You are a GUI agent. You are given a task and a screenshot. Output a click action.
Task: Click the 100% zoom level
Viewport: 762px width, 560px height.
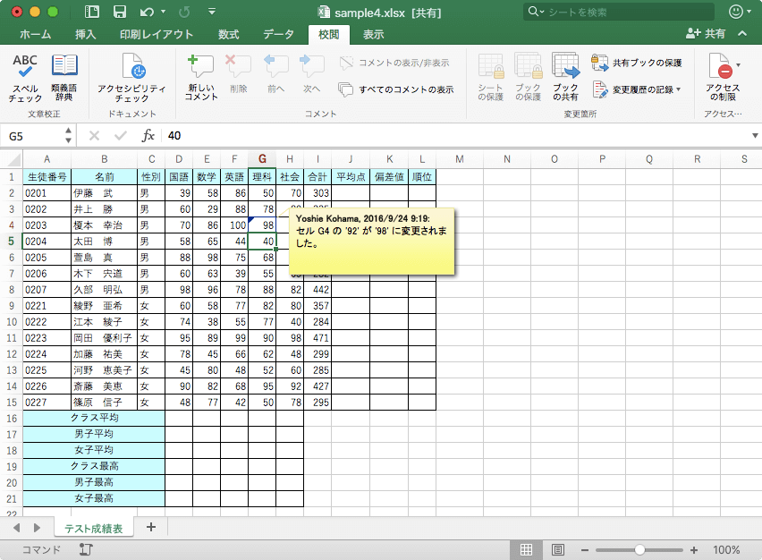click(726, 550)
